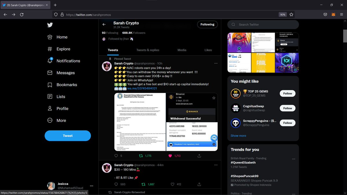Open the yellow FINAL media thumbnail

pos(263,63)
